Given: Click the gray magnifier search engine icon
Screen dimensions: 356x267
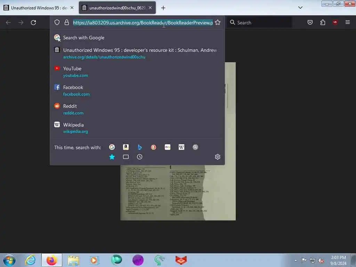Looking at the screenshot, I should tap(195, 147).
